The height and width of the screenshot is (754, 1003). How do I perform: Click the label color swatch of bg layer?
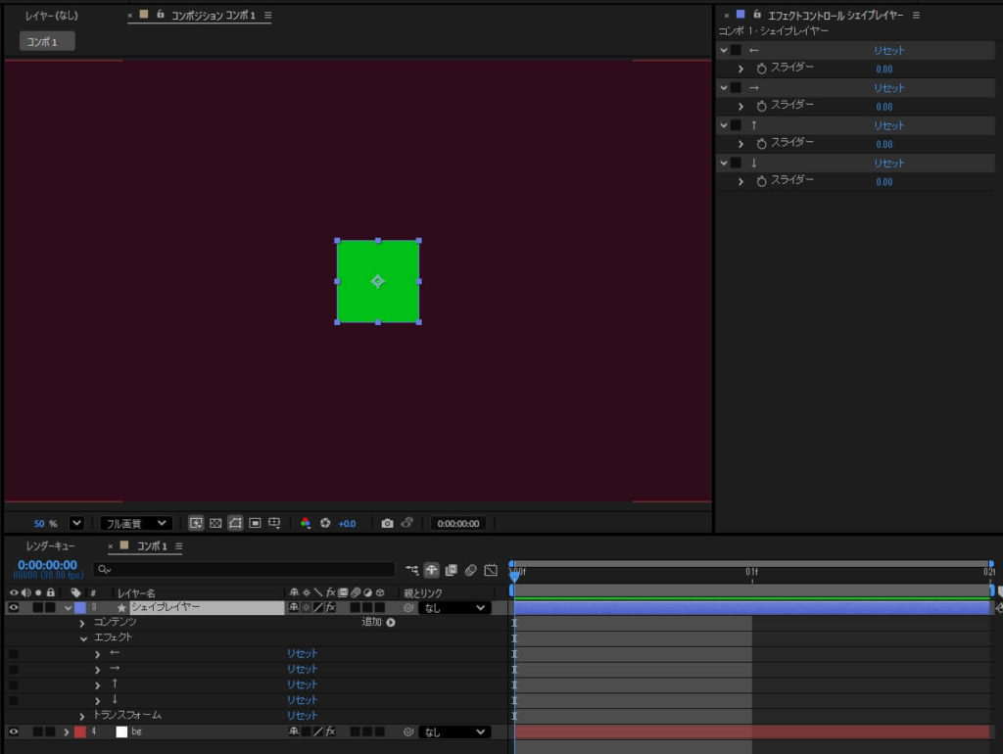point(80,731)
